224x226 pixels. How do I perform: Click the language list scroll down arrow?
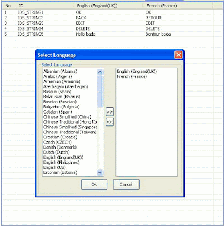[x=100, y=172]
